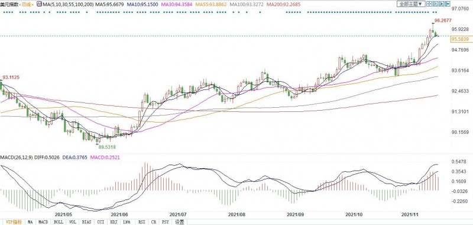Click the 89.5318 low price marker

tap(107, 147)
